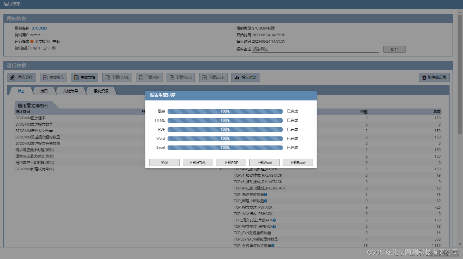Select the TCP_报文发送_PSHACK row
The width and height of the screenshot is (463, 259).
point(337,207)
